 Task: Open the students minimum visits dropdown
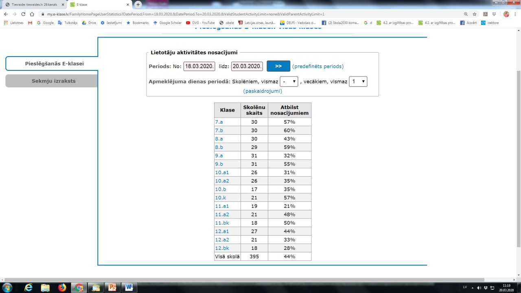(289, 81)
